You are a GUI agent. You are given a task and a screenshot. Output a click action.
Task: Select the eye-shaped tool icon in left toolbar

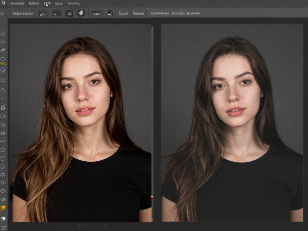coord(3,175)
